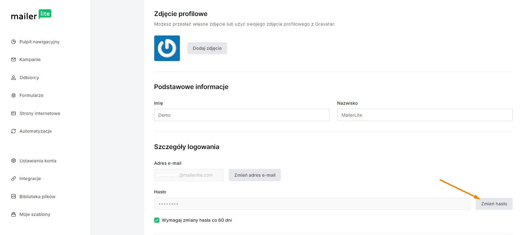
Task: Click the MailerLite logo
Action: pyautogui.click(x=31, y=15)
